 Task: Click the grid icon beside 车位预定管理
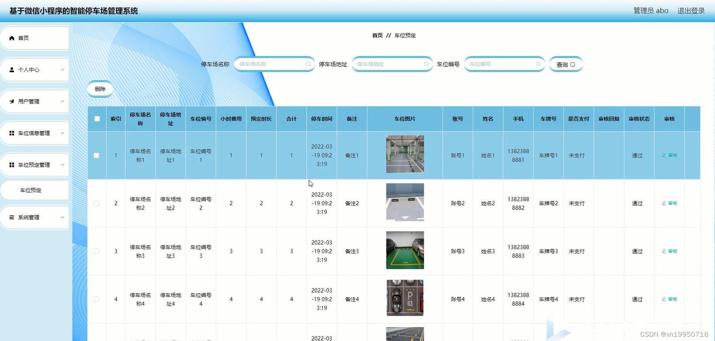12,165
